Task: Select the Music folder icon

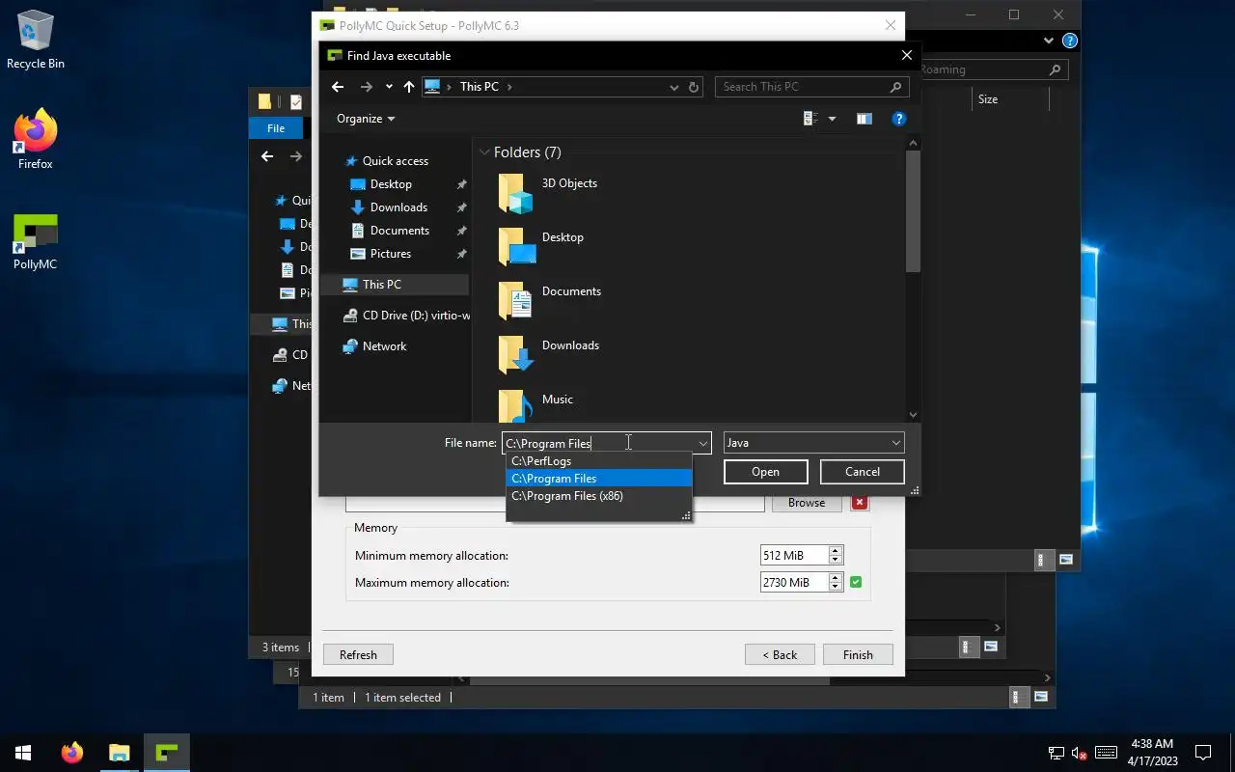Action: (x=517, y=405)
